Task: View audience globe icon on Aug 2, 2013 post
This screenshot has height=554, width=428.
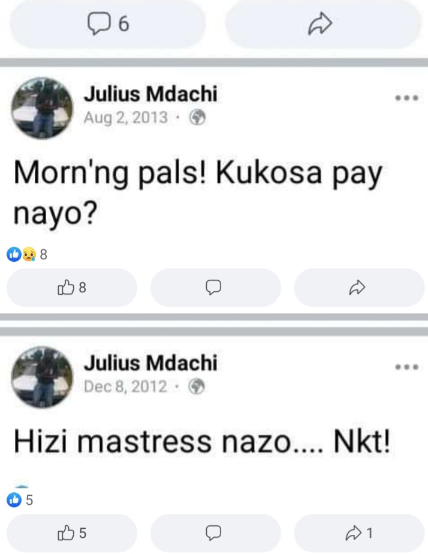Action: [197, 117]
